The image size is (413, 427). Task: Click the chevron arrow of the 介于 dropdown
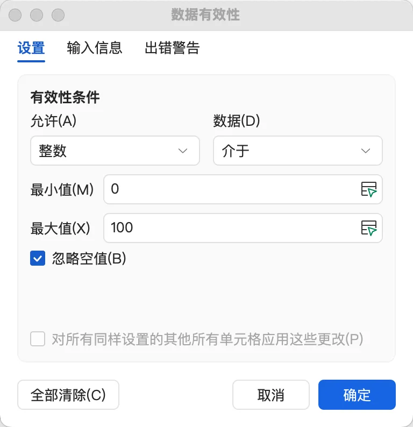coord(365,151)
